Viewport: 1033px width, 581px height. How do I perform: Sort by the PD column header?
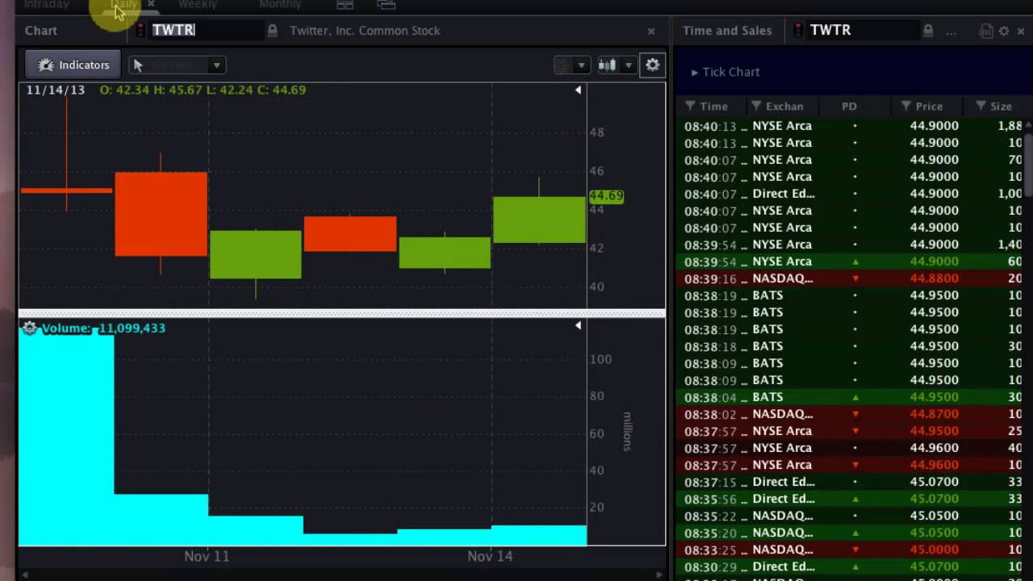pyautogui.click(x=849, y=106)
